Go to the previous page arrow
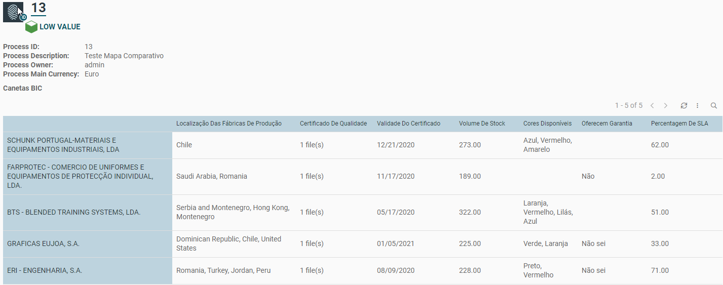Screen dimensions: 723x285 coord(652,105)
